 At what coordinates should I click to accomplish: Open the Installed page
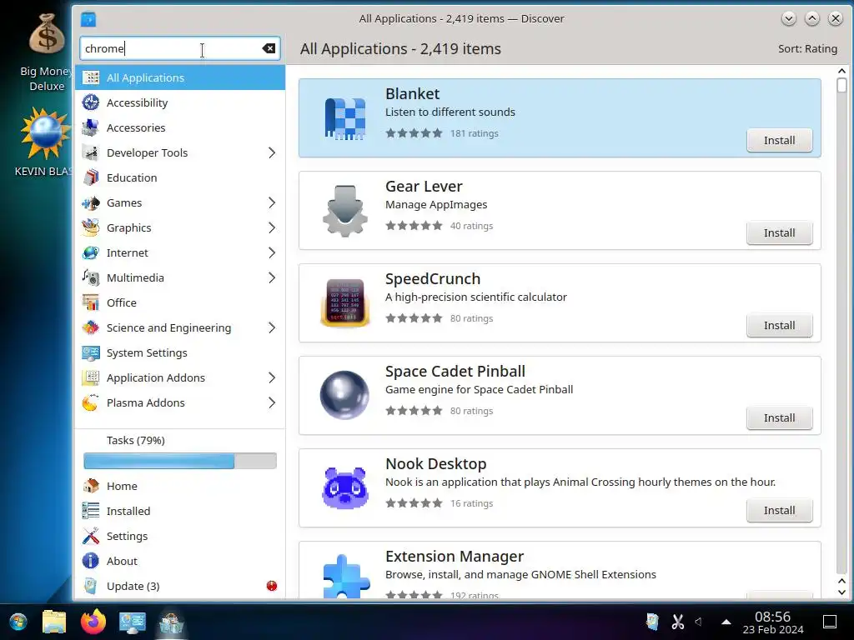coord(180,511)
